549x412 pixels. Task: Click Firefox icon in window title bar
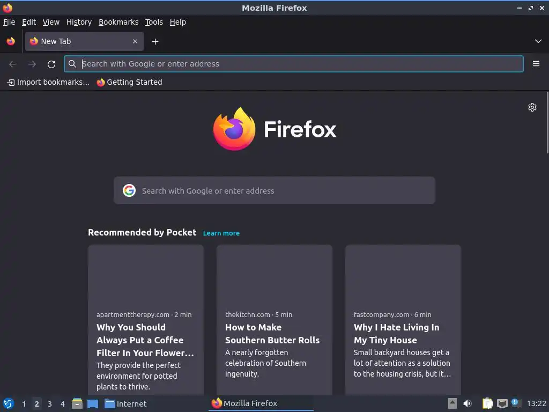8,8
